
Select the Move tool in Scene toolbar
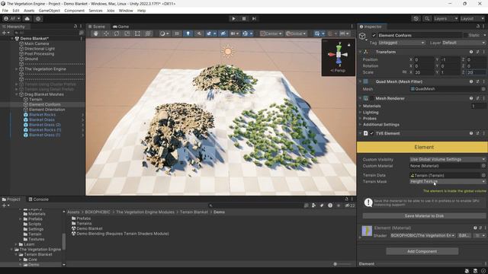pyautogui.click(x=106, y=33)
